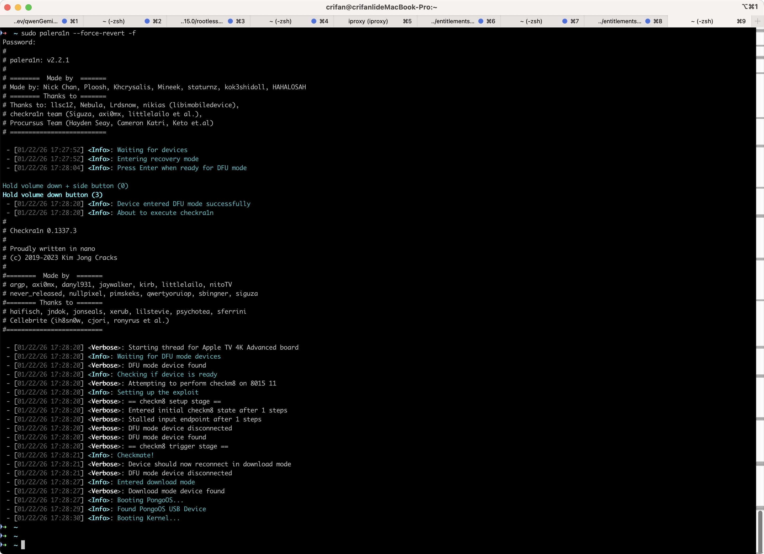Viewport: 764px width, 554px height.
Task: Click 'About to execute checkra1n' line
Action: (165, 213)
